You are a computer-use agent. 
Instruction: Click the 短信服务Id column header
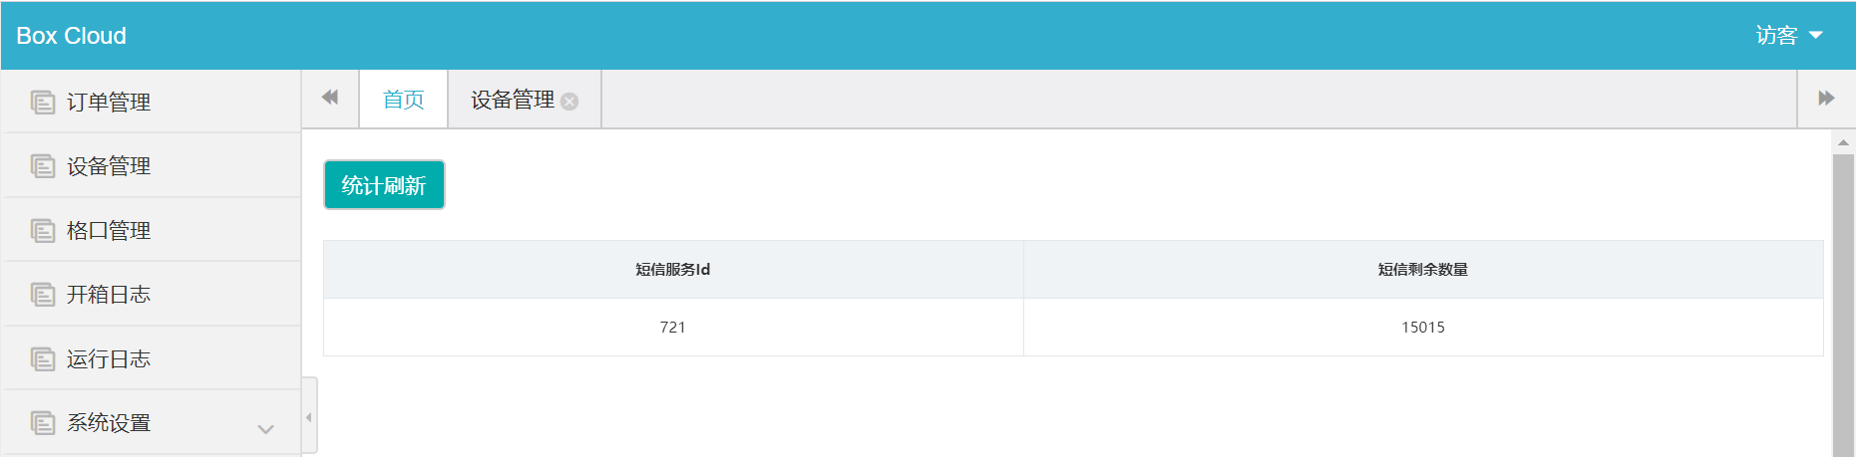[x=673, y=270]
